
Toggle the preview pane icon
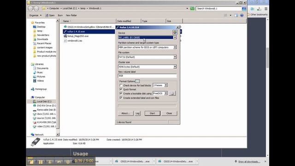click(x=236, y=15)
